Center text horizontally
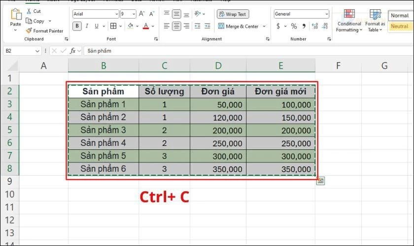Screen dimensions: 414x246 pyautogui.click(x=176, y=26)
